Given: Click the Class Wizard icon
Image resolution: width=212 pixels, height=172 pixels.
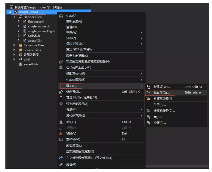Looking at the screenshot, I should point(61,92).
